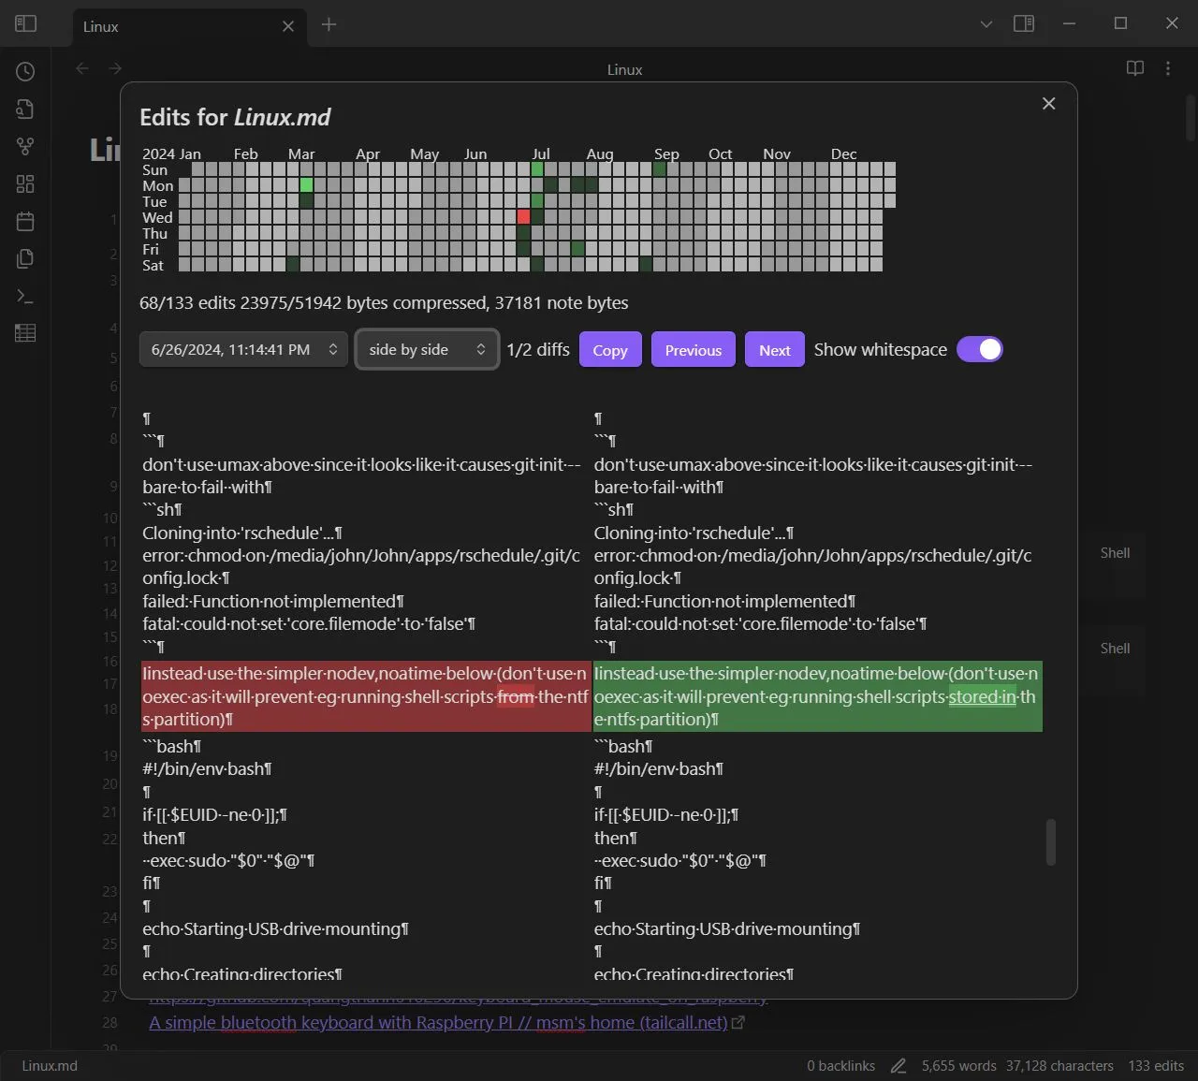Open the three-dot more options menu
This screenshot has height=1081, width=1198.
coord(1168,68)
